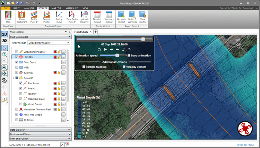Enable the Loop animation checkbox
Screen dimensions: 260x148
coord(129,55)
